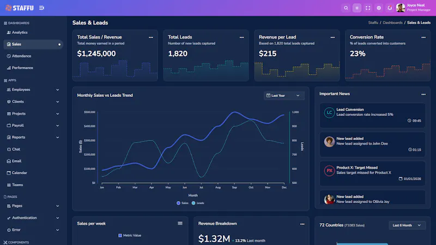This screenshot has width=436, height=245.
Task: Expand Clients menu chevron
Action: pos(58,102)
